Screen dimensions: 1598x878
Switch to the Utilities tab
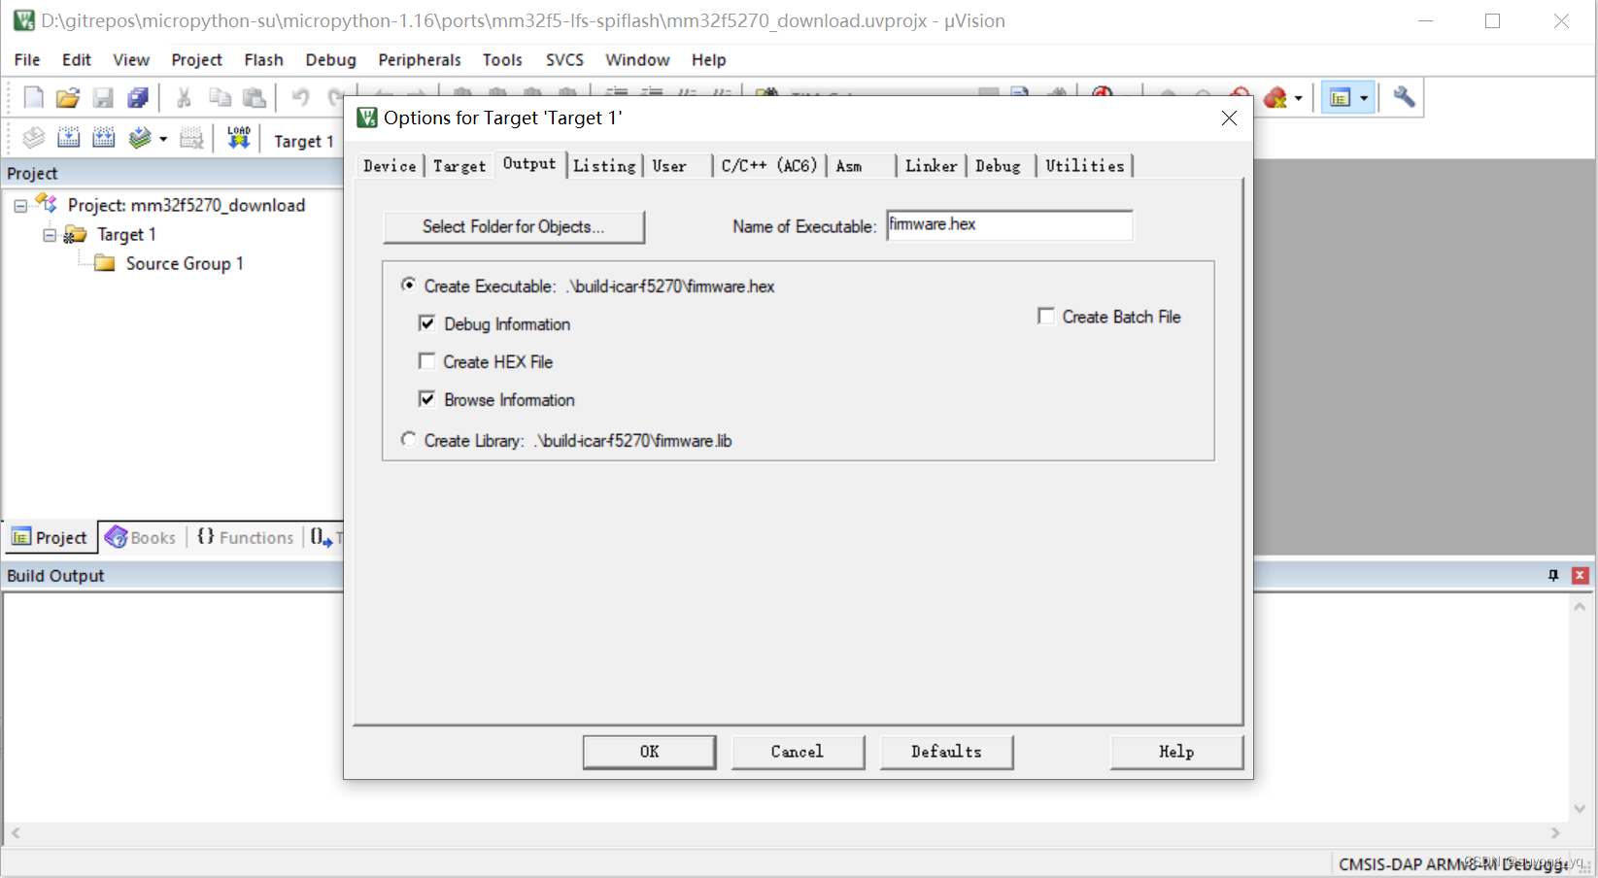pos(1085,166)
